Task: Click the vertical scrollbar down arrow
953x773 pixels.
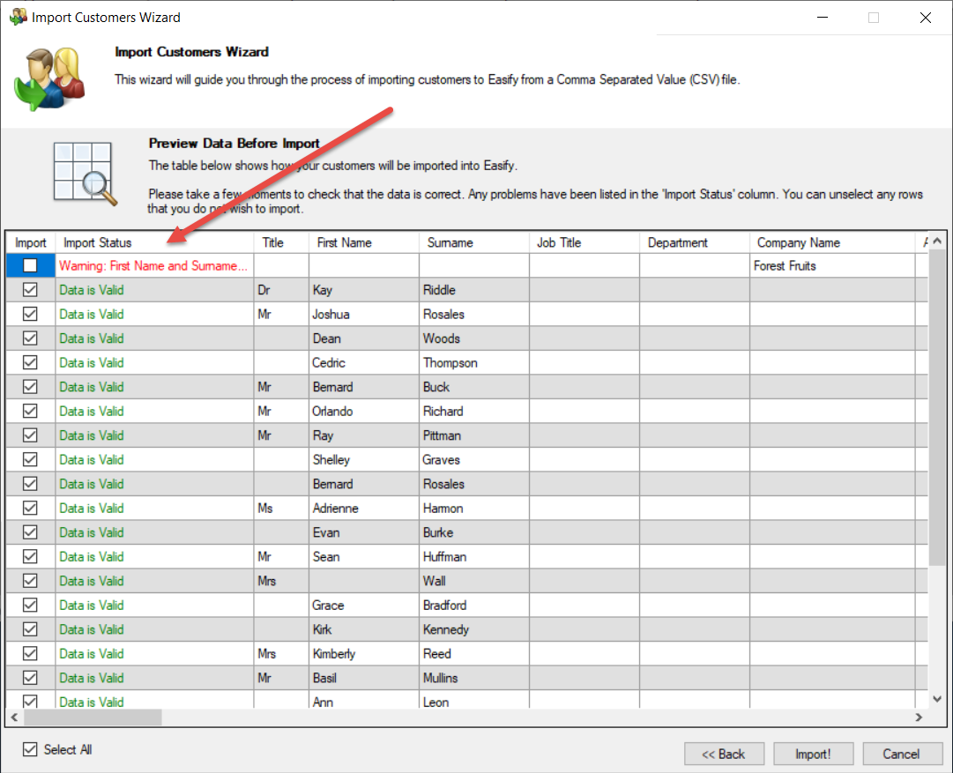Action: click(x=937, y=698)
